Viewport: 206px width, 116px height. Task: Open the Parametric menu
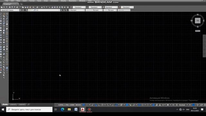pyautogui.click(x=72, y=1)
